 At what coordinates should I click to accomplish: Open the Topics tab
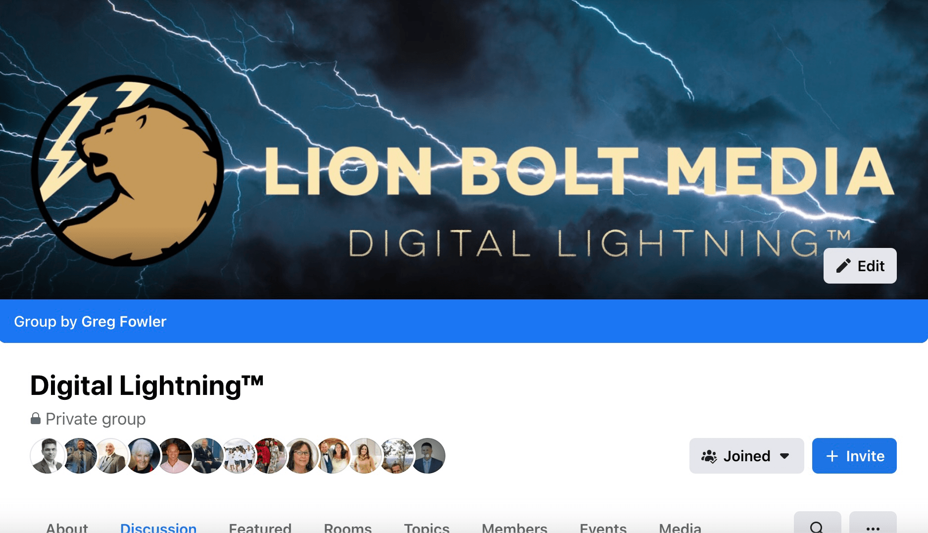[x=427, y=527]
